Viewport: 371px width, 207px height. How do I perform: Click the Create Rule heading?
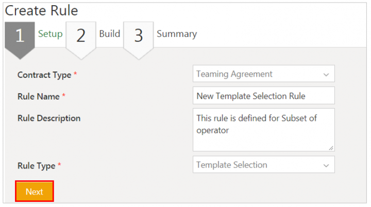click(x=41, y=10)
